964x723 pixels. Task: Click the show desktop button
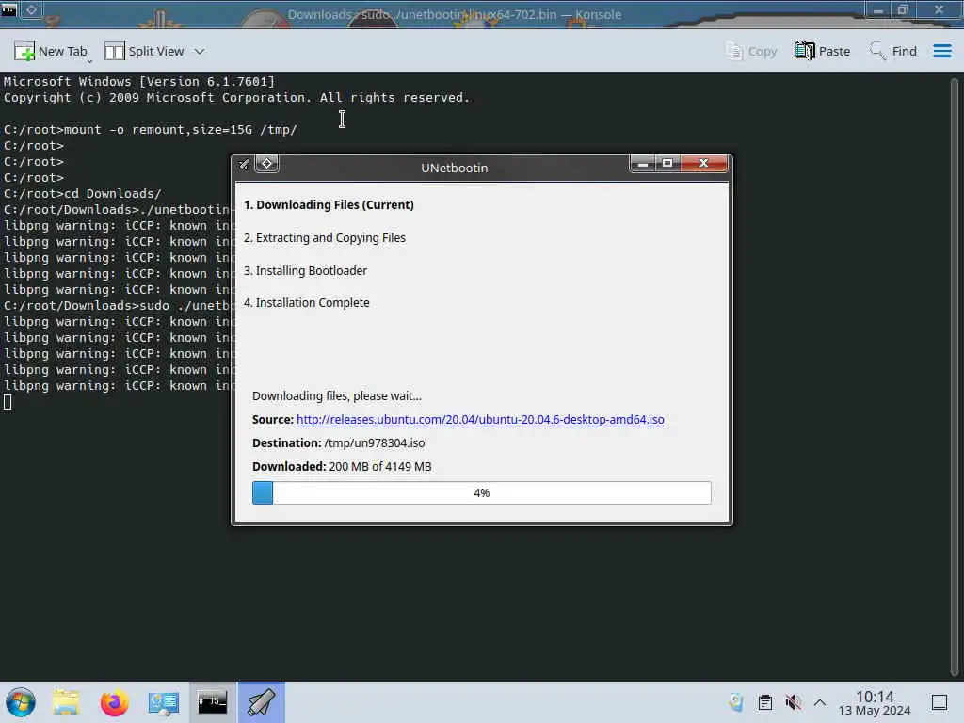coord(940,702)
